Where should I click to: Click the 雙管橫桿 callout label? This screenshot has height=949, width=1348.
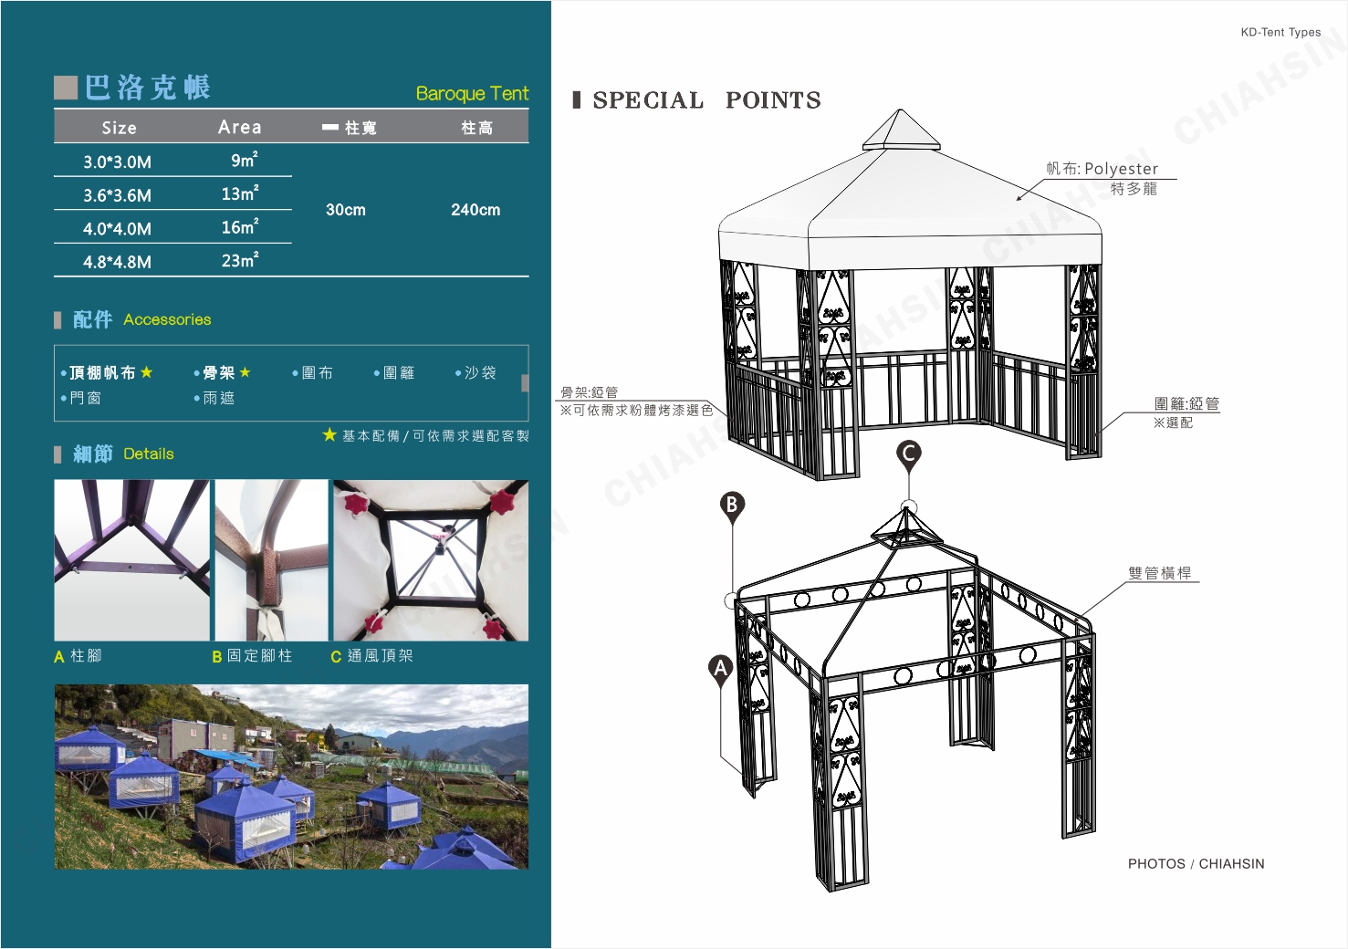tap(1159, 573)
